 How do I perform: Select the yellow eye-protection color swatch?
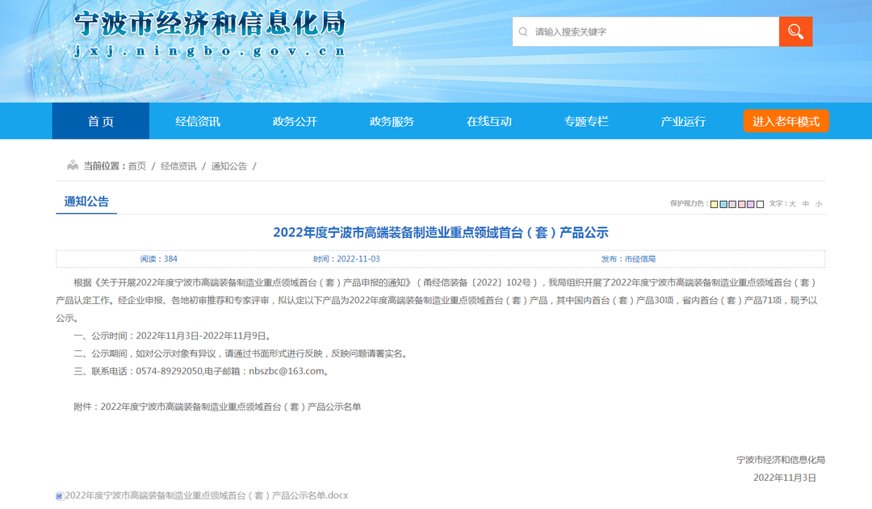coord(714,204)
